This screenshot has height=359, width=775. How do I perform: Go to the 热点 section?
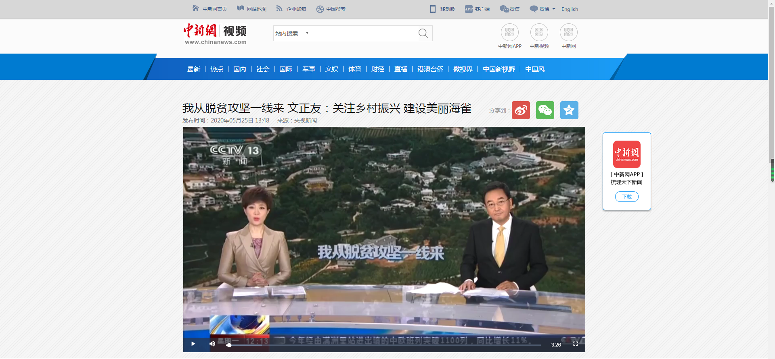tap(217, 69)
